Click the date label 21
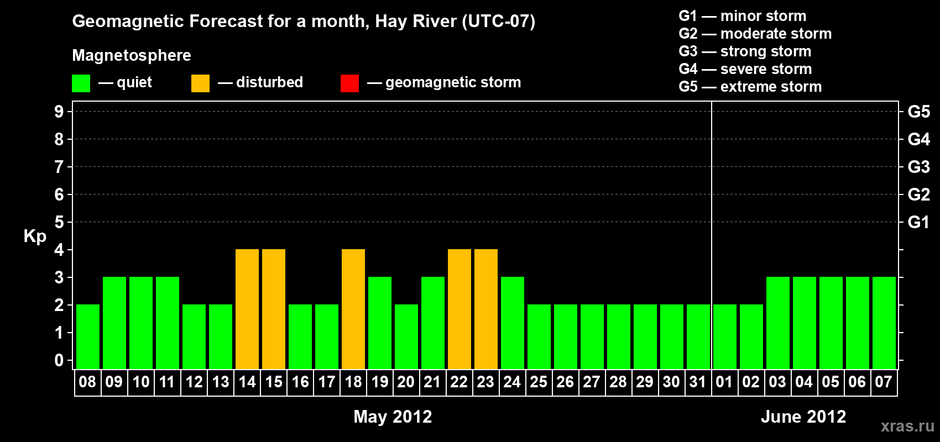940x442 pixels. pyautogui.click(x=432, y=382)
